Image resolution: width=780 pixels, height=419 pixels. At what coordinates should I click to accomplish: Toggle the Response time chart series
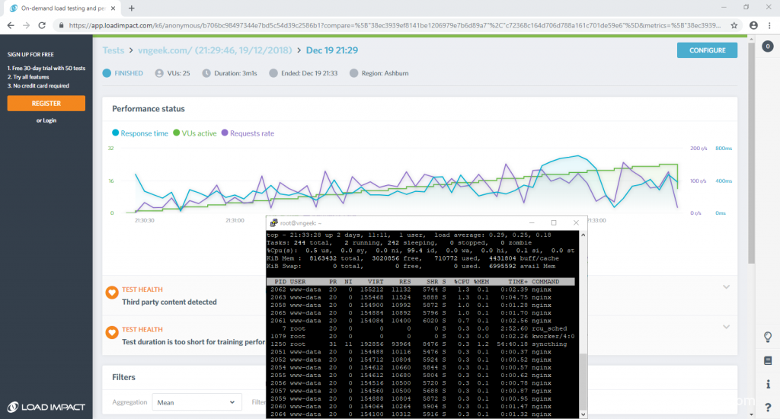[140, 133]
